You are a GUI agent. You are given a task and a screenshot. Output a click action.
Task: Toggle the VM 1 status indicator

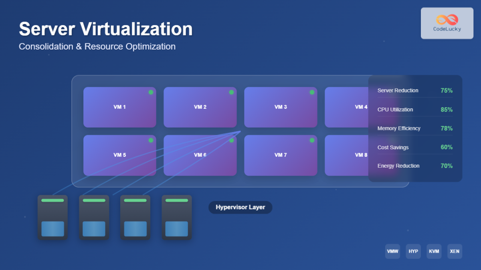[x=151, y=92]
